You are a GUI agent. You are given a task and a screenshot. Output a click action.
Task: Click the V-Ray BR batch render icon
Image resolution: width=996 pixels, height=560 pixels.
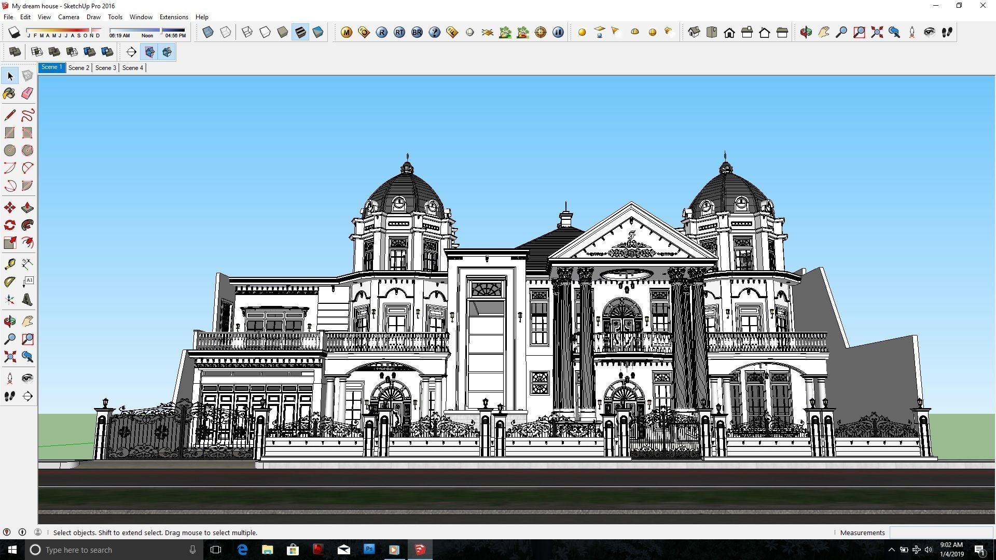click(x=417, y=32)
